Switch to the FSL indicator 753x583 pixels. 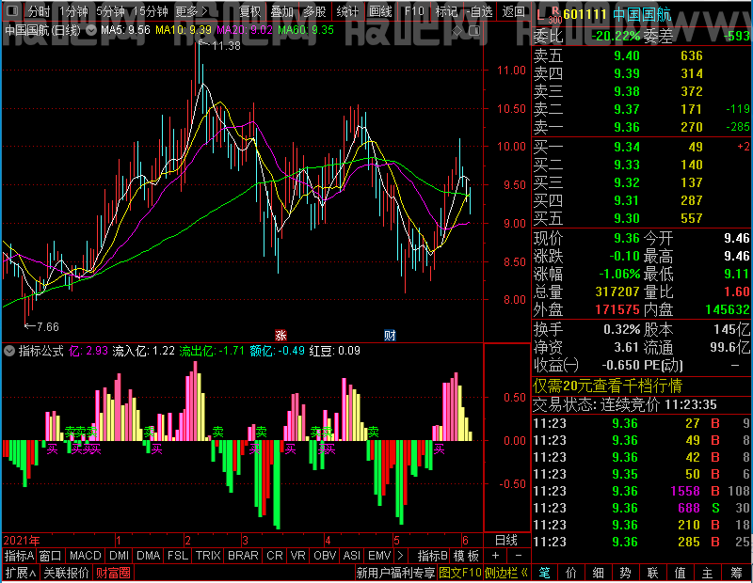177,556
